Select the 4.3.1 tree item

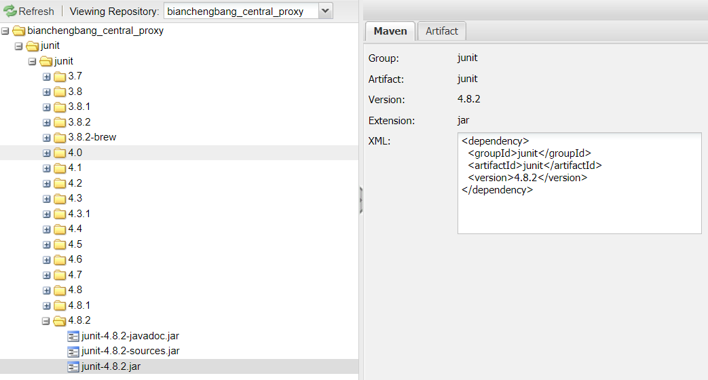(x=79, y=214)
